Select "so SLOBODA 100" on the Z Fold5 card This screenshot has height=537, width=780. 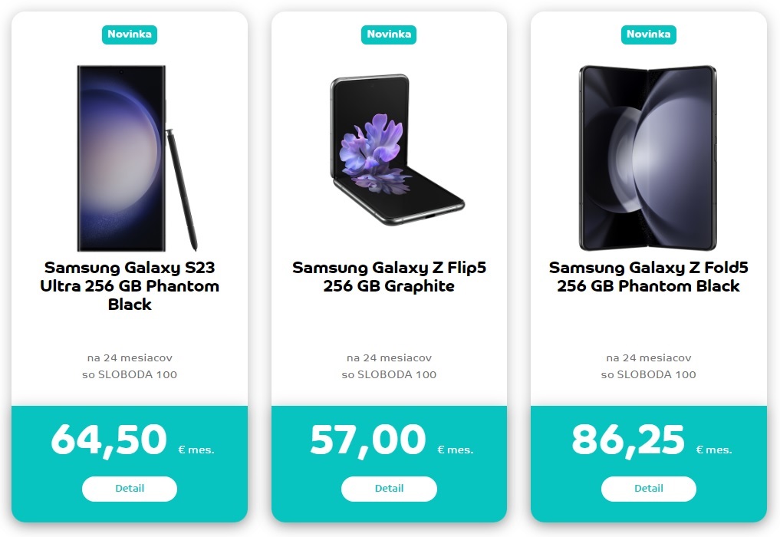pyautogui.click(x=648, y=375)
